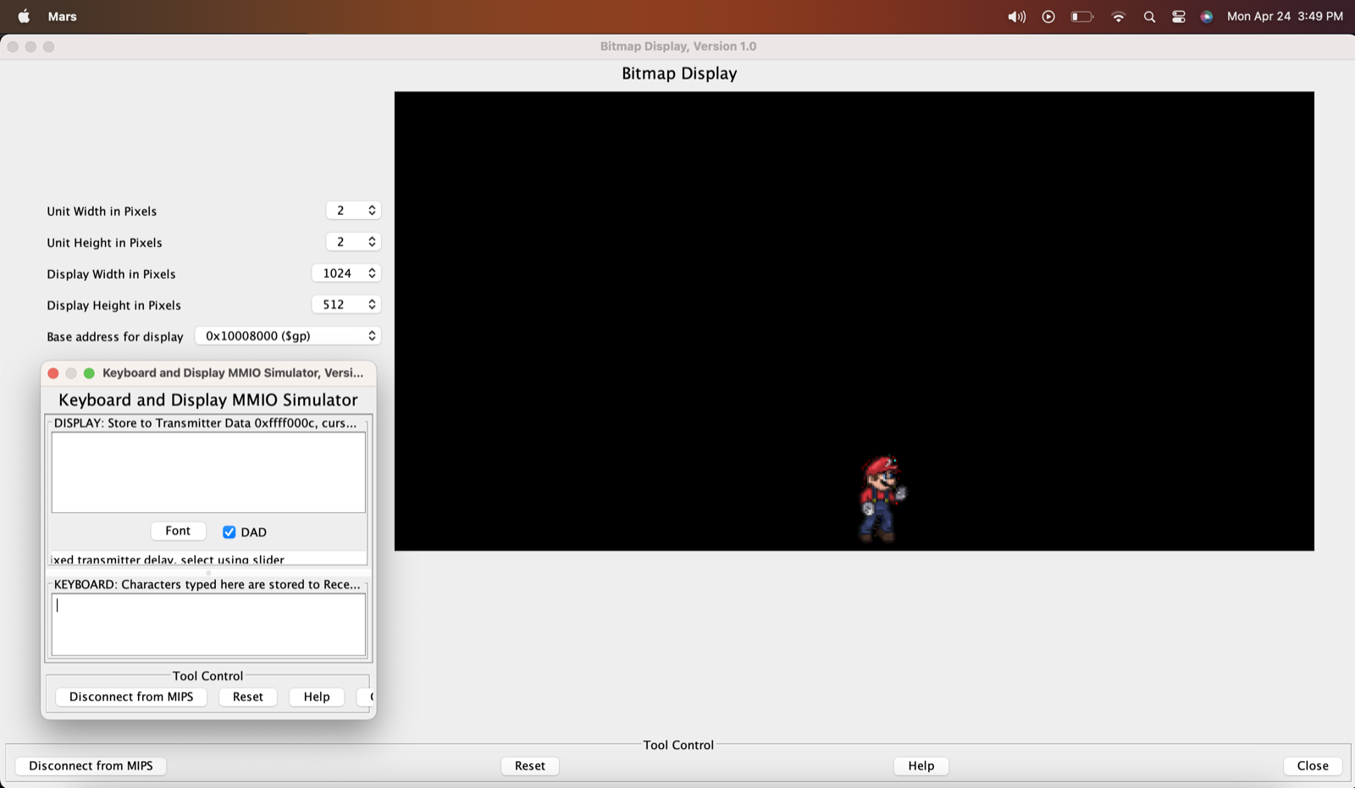Check the battery status icon
The width and height of the screenshot is (1355, 788).
1082,16
